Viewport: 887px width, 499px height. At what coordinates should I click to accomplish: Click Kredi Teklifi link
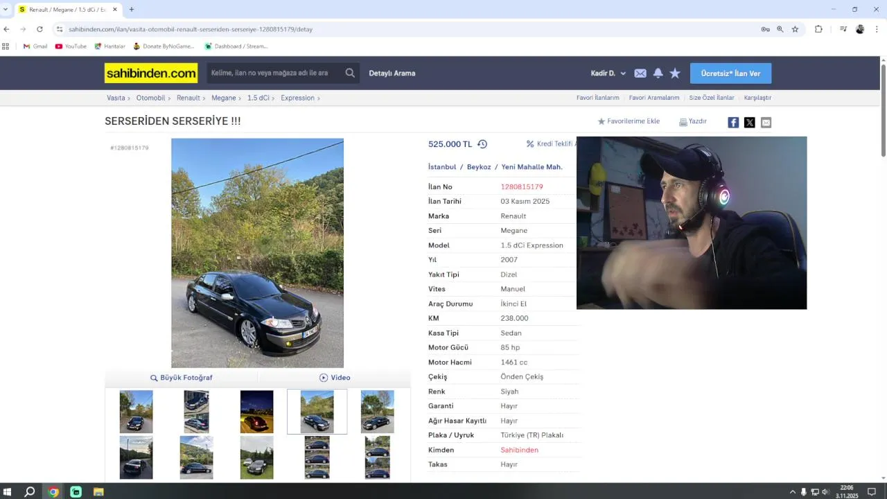click(x=551, y=144)
